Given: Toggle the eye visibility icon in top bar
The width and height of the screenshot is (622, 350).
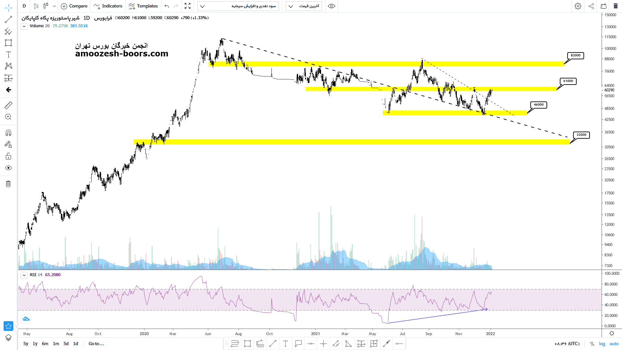Looking at the screenshot, I should [x=331, y=6].
